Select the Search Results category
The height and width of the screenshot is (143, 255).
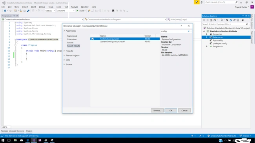pos(73,46)
